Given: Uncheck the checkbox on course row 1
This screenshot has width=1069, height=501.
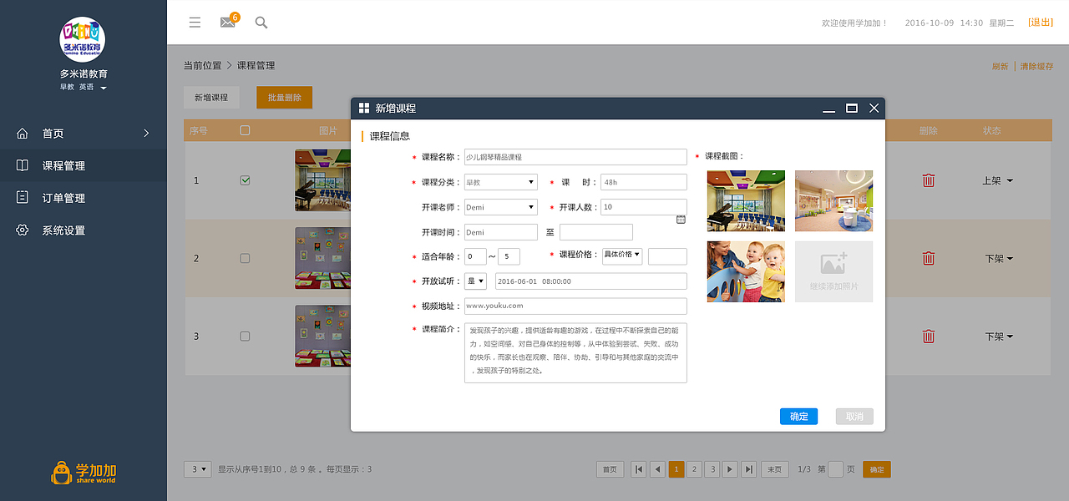Looking at the screenshot, I should tap(245, 180).
